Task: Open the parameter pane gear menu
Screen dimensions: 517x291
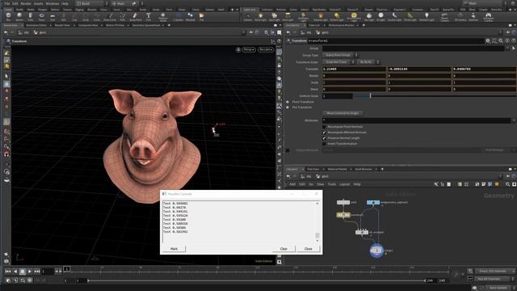Action: [x=488, y=40]
